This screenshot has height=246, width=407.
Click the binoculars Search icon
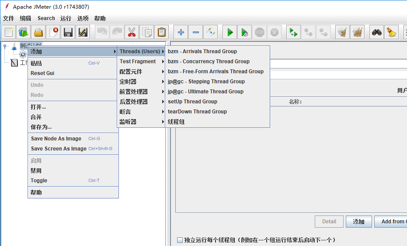(376, 32)
